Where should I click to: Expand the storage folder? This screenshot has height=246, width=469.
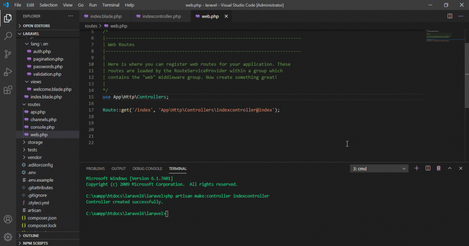click(35, 142)
